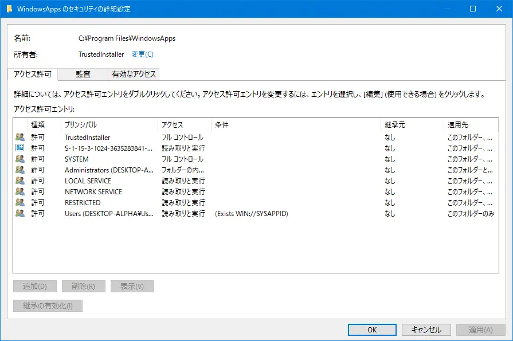Confirm with the OK button
The height and width of the screenshot is (341, 513).
tap(372, 330)
